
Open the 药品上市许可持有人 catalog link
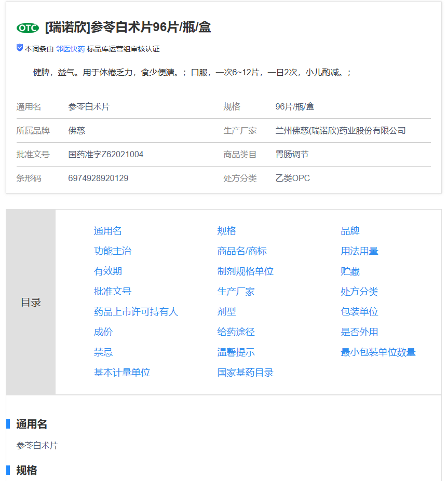click(x=136, y=312)
